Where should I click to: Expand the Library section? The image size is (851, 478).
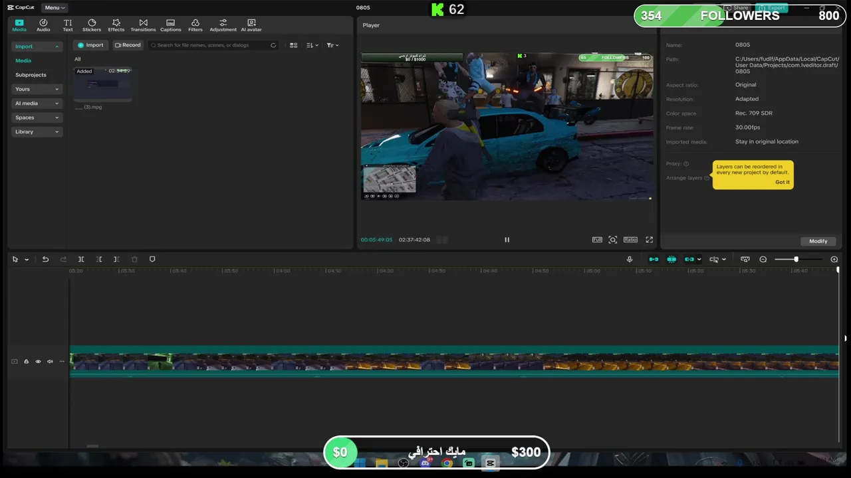coord(37,131)
